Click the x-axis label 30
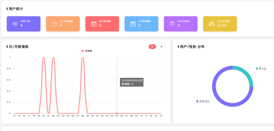Viewport: 274px width, 131px height. click(92, 116)
